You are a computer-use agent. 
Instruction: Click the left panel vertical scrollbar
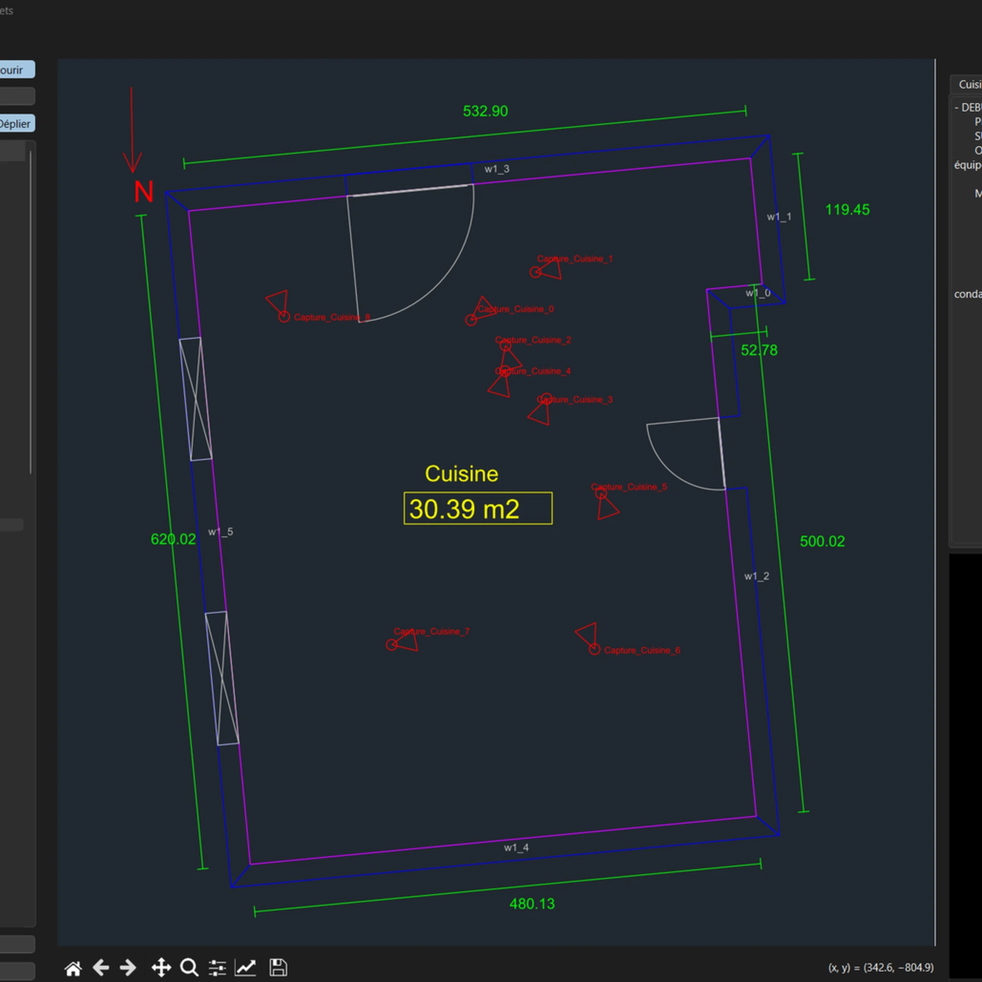point(31,312)
